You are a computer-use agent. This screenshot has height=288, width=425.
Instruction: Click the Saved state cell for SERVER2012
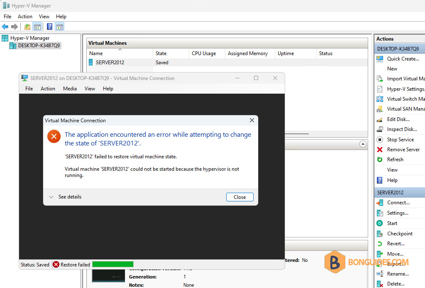162,63
